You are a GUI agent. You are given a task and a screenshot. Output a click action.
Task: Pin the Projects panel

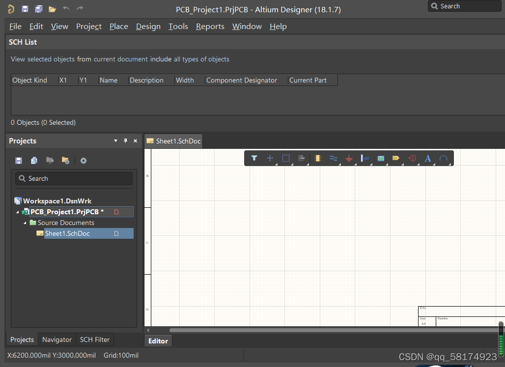tap(125, 141)
